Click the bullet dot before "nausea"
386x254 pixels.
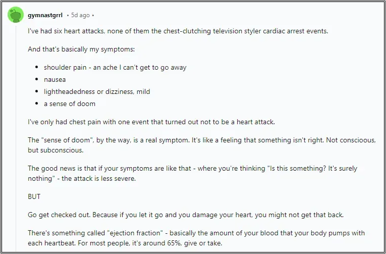coord(37,79)
